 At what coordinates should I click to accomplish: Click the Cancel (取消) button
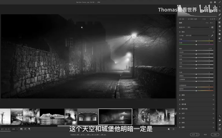205,135
